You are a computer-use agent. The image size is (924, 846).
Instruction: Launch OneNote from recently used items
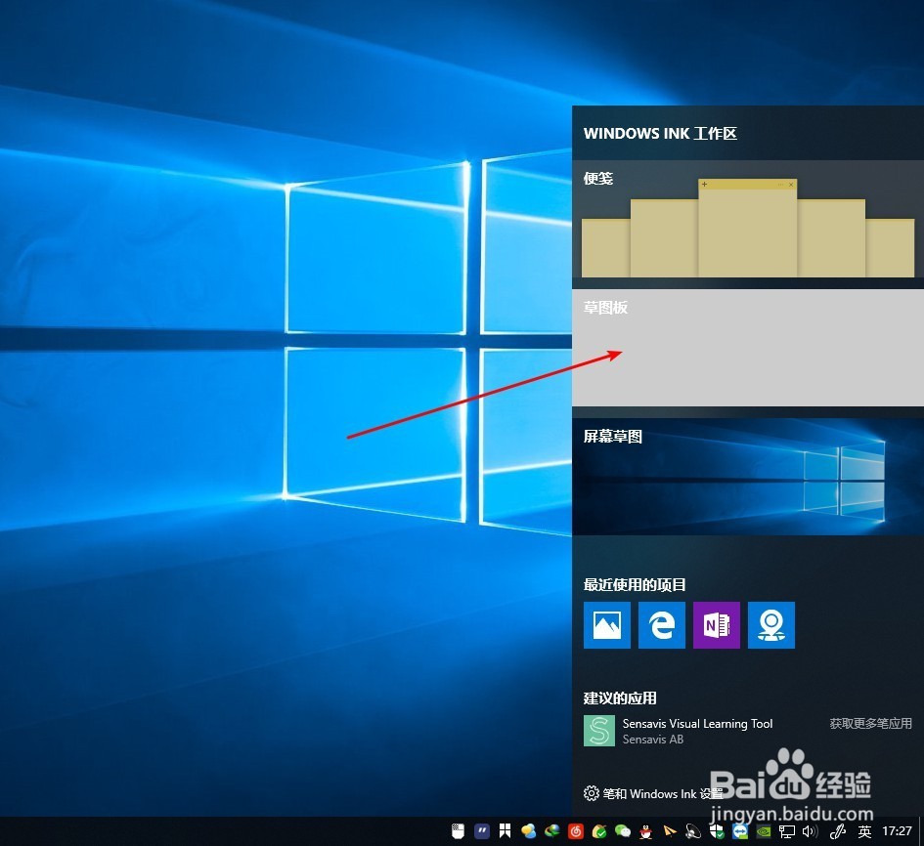[717, 625]
